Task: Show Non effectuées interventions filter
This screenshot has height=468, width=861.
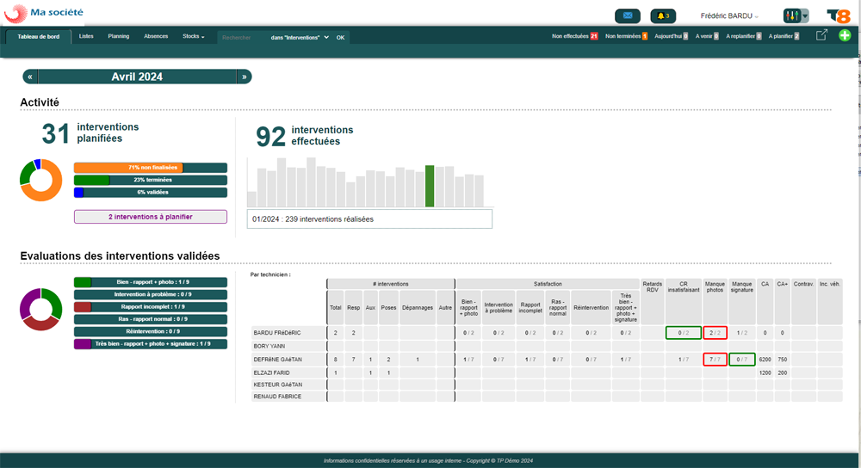Action: click(x=574, y=36)
